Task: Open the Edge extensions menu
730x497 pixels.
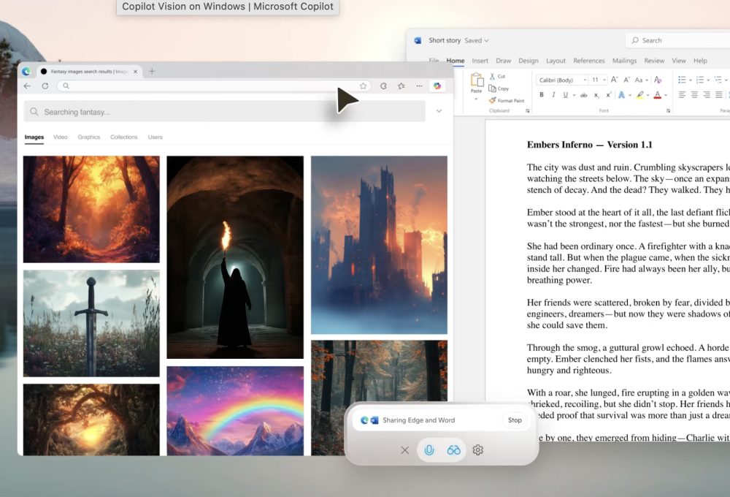Action: tap(383, 86)
